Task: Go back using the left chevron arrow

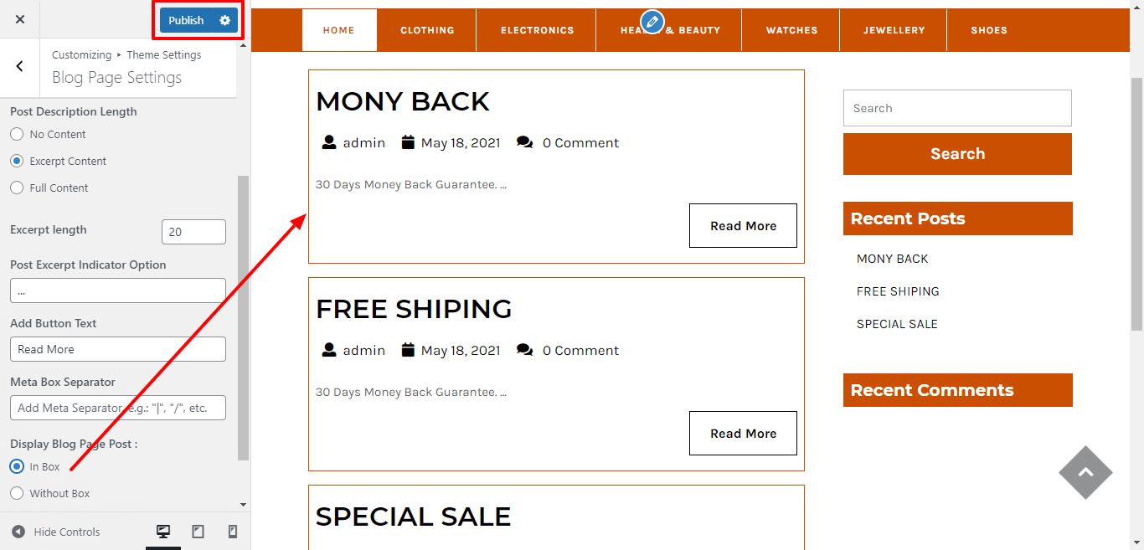Action: 20,66
